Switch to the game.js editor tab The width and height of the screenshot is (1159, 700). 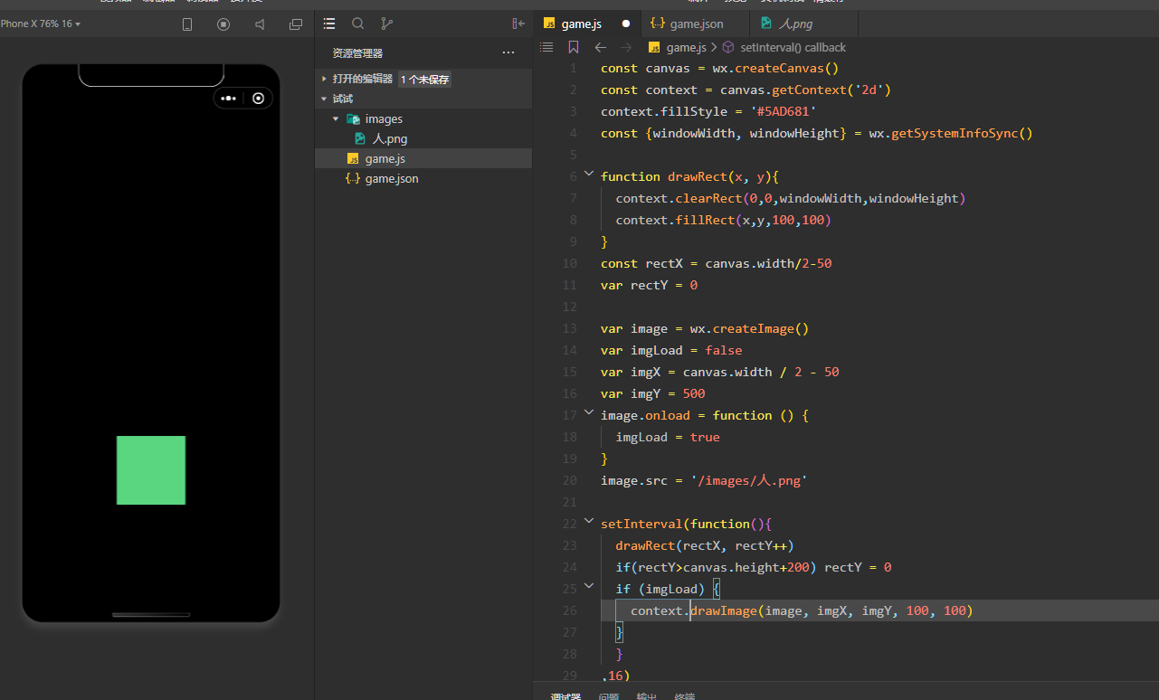pyautogui.click(x=581, y=24)
